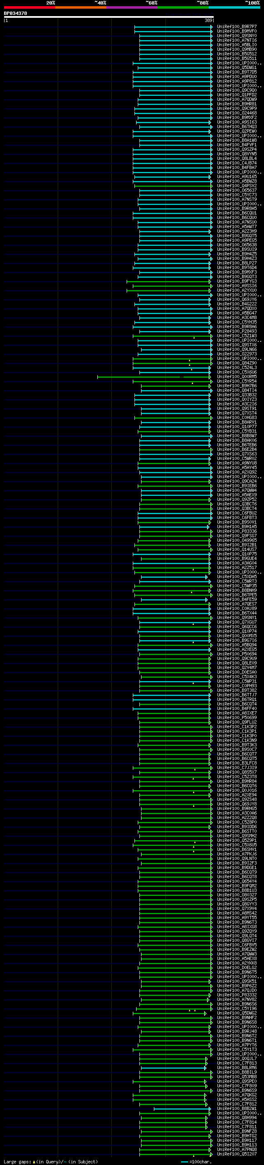Screen dimensions: 264x1165
Task: Select hit label UniRef100_C0HG83
Action: (x=237, y=417)
